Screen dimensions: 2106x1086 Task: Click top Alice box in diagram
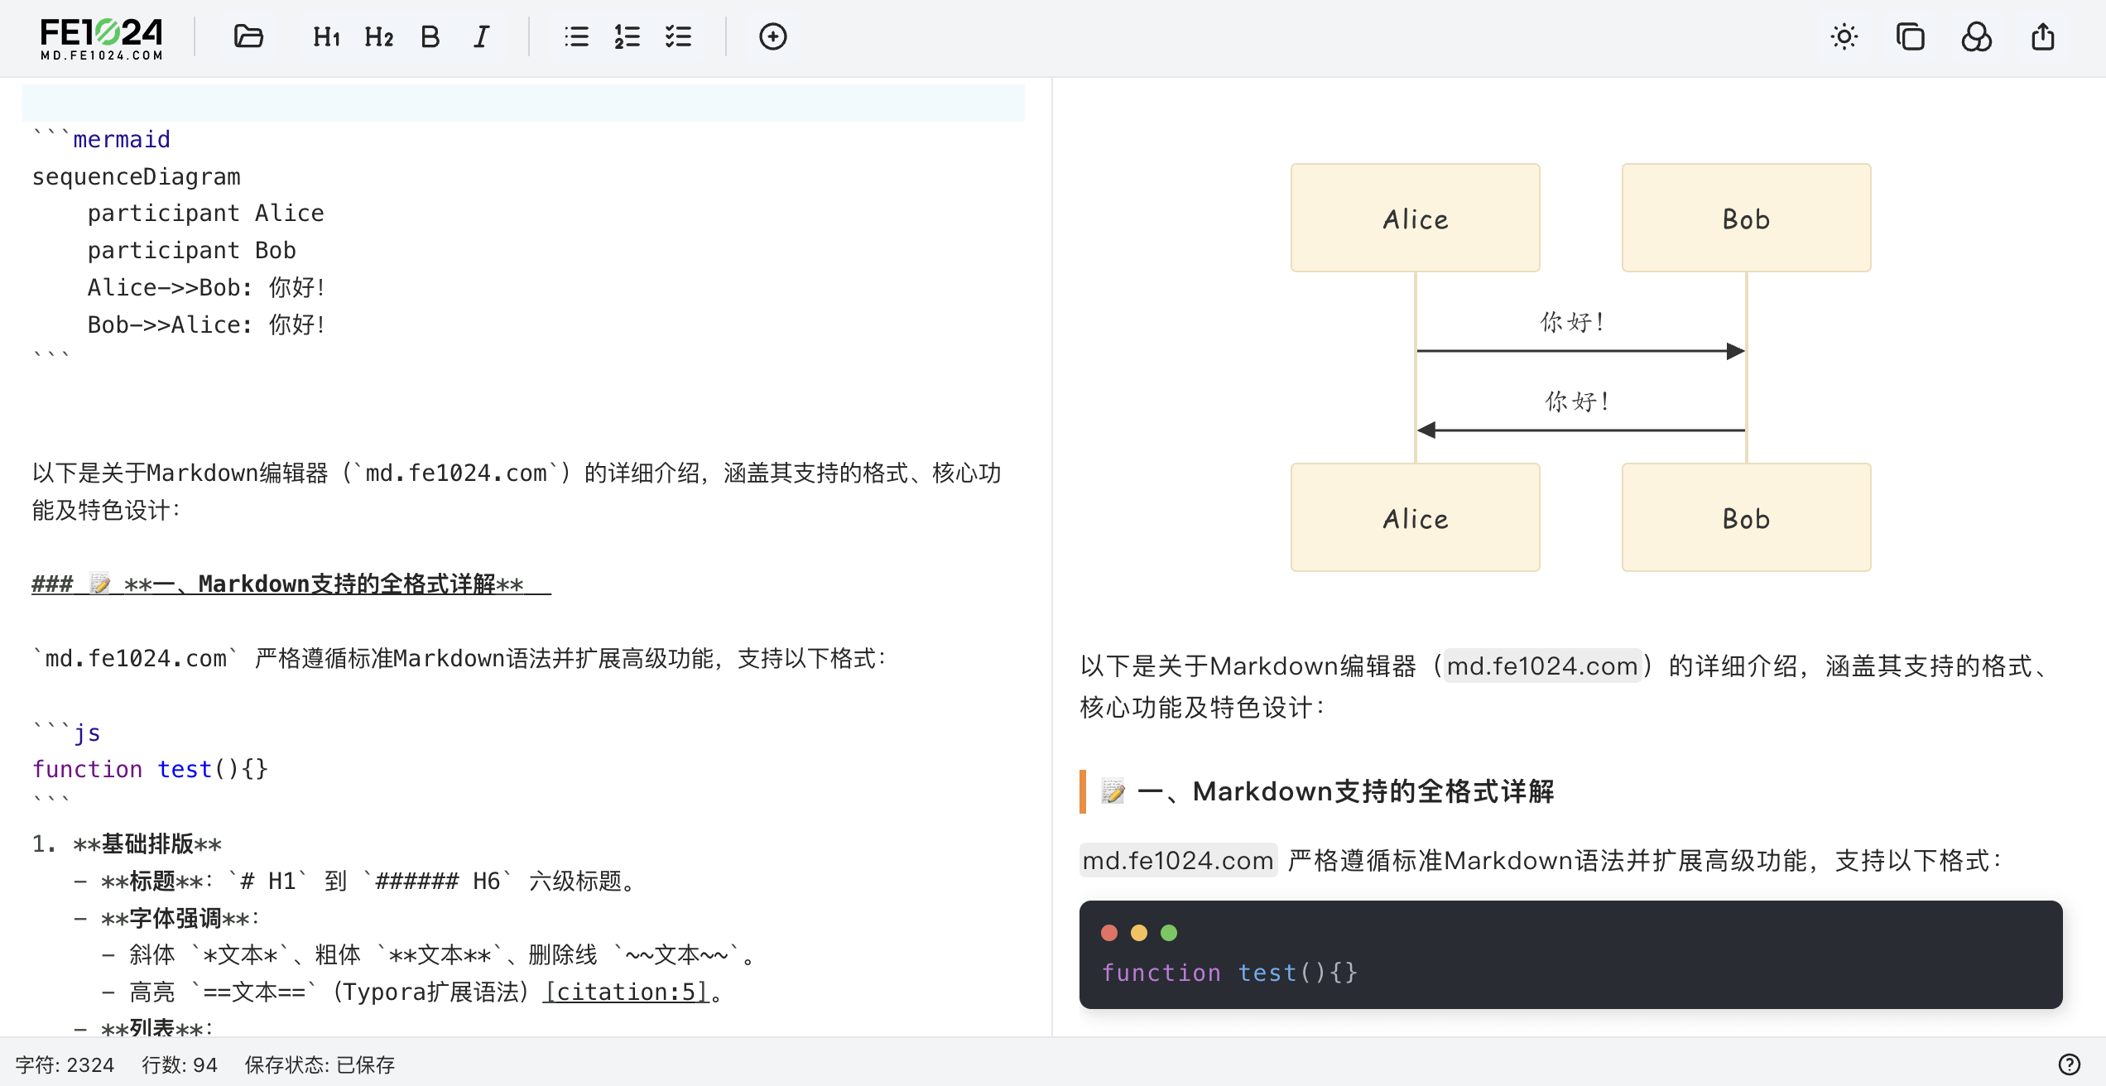1416,218
